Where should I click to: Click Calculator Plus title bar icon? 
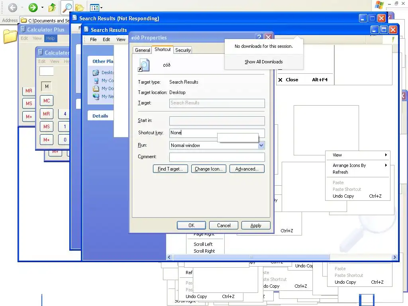pos(23,29)
